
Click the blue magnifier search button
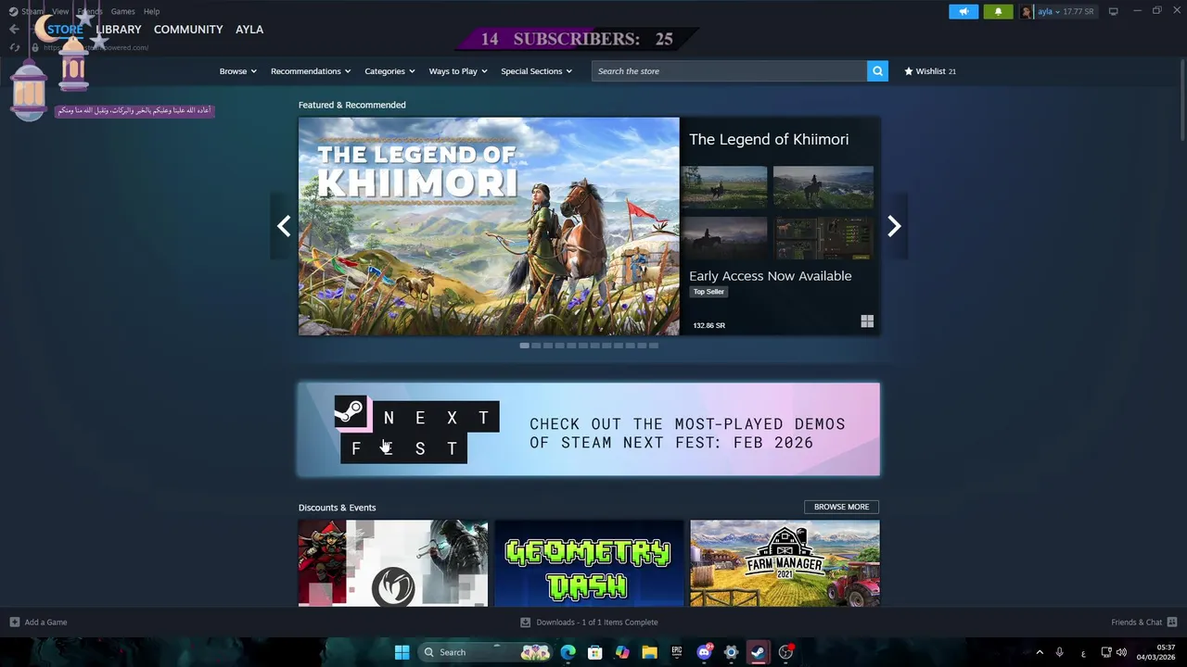point(877,71)
